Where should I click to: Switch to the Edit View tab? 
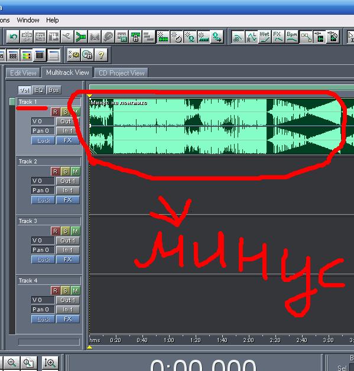23,73
